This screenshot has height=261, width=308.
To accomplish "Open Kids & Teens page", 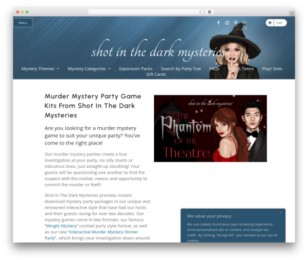I will pyautogui.click(x=241, y=68).
